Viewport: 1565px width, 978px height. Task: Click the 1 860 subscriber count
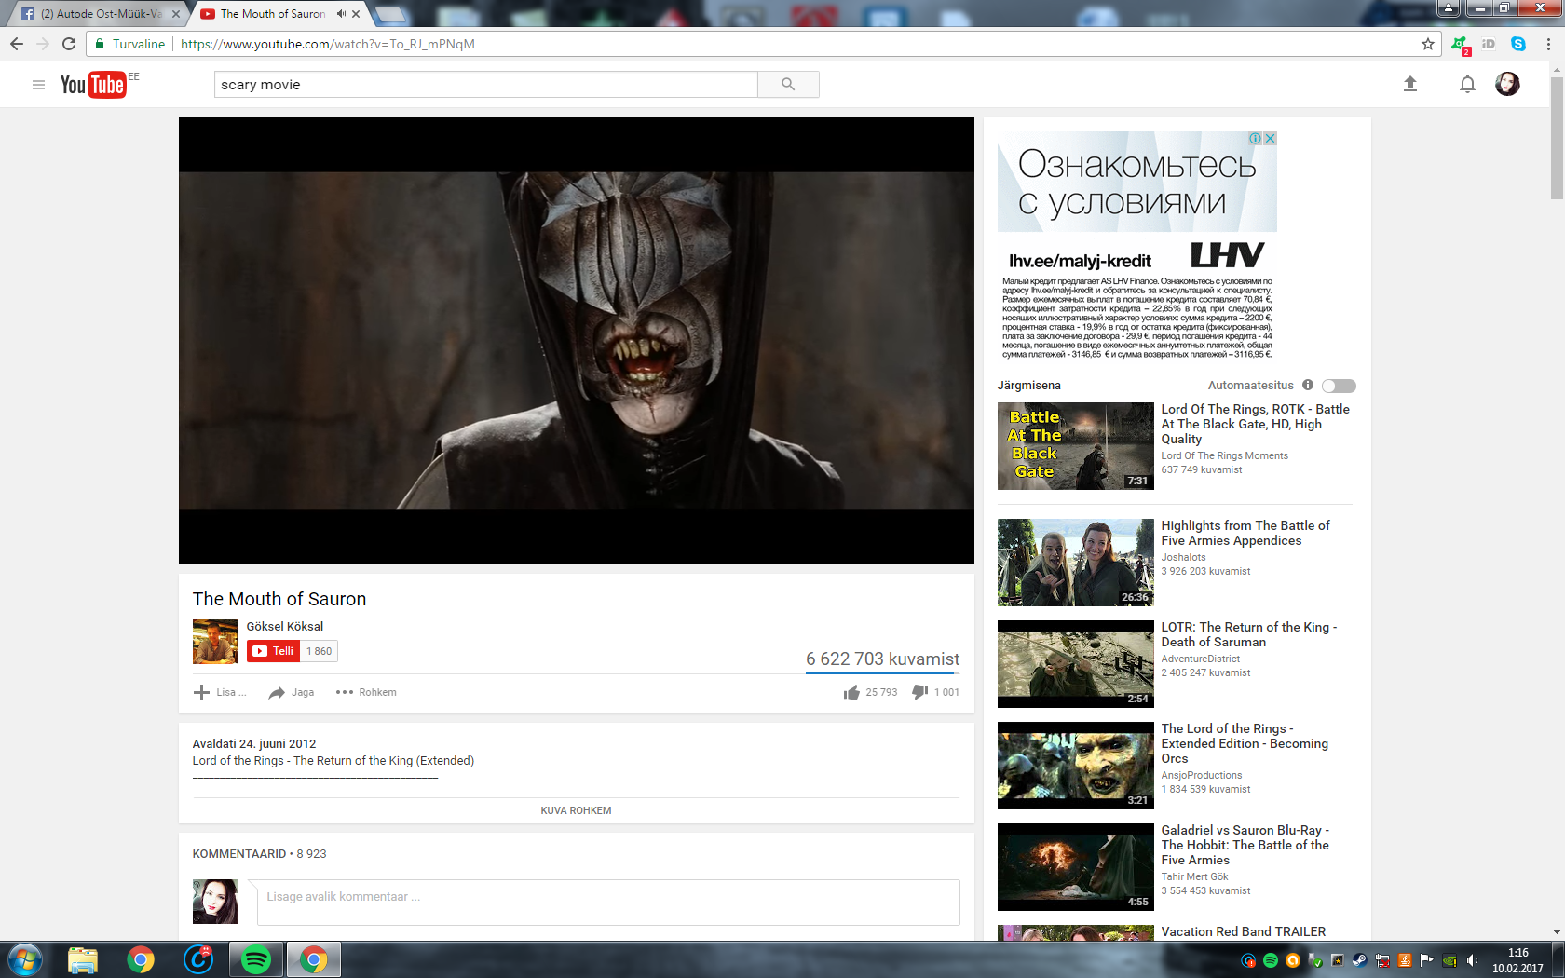319,651
